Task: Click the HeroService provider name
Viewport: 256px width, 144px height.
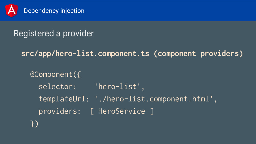Action: pos(122,111)
